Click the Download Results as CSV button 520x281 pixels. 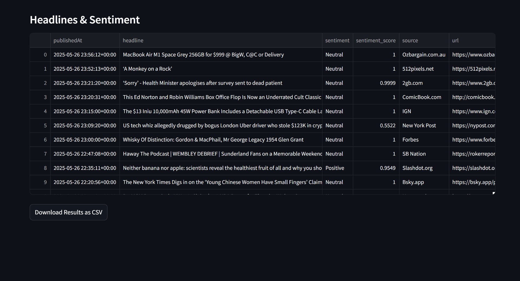69,212
